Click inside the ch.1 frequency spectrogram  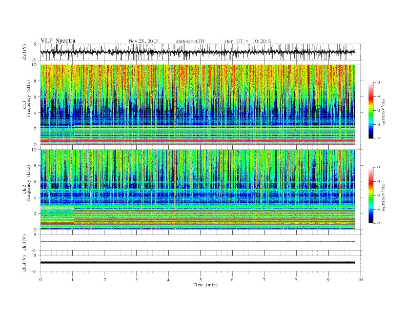pos(197,105)
